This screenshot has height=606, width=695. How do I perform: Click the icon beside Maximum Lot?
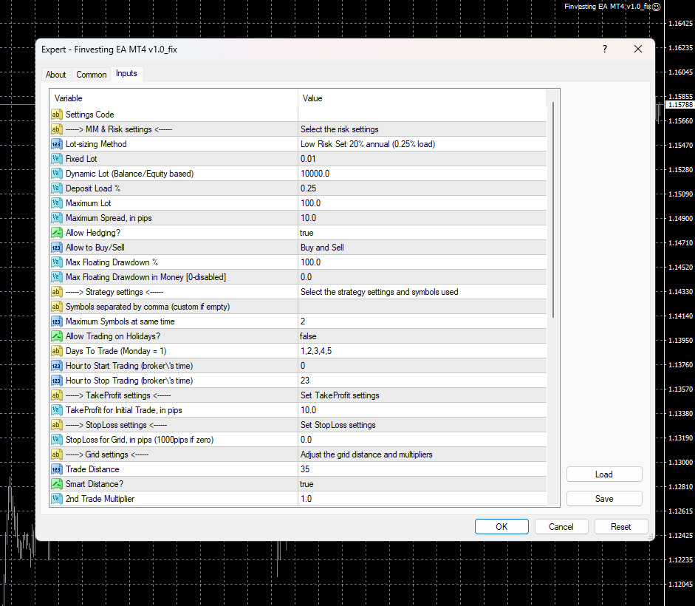pyautogui.click(x=56, y=203)
